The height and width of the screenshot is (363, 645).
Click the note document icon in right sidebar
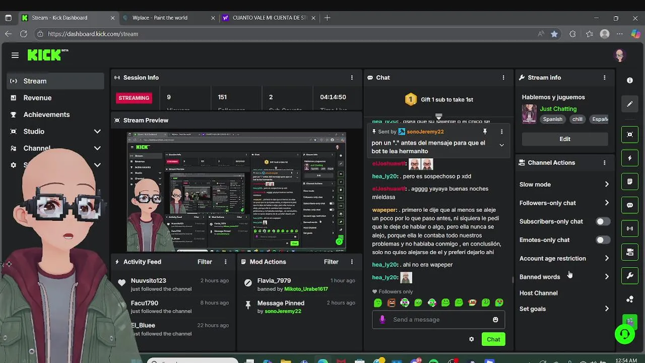tap(630, 181)
